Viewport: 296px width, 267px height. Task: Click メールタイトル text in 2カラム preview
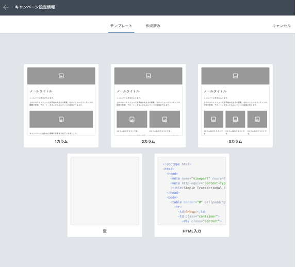[x=128, y=91]
